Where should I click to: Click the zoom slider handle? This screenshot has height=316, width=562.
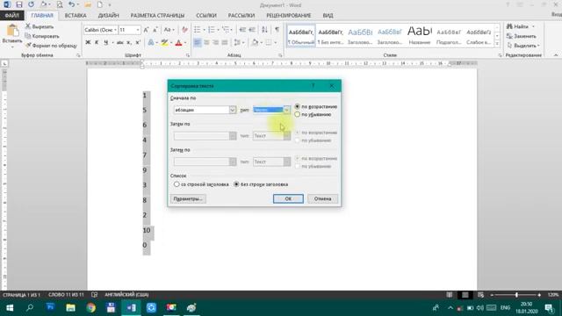click(x=516, y=295)
